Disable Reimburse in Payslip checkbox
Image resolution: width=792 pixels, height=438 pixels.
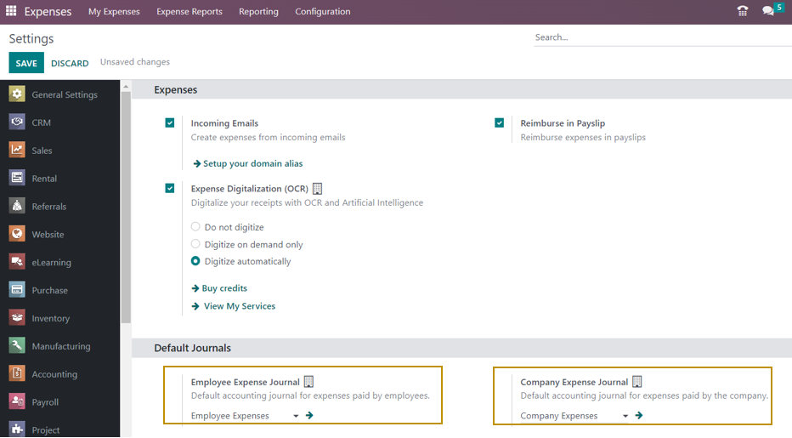[500, 123]
